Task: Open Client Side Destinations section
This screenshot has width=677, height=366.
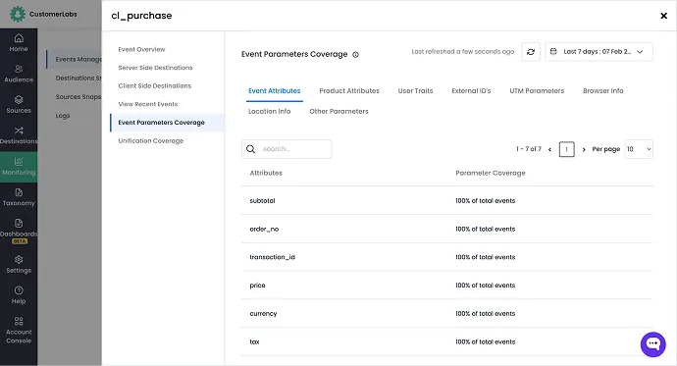Action: click(x=155, y=86)
